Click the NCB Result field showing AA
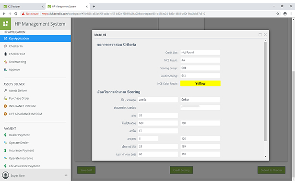Screen dimensions: 295x184 pos(200,60)
